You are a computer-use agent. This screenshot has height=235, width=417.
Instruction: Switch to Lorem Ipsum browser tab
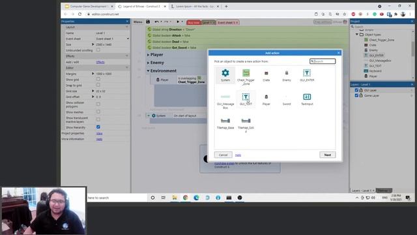tap(195, 7)
